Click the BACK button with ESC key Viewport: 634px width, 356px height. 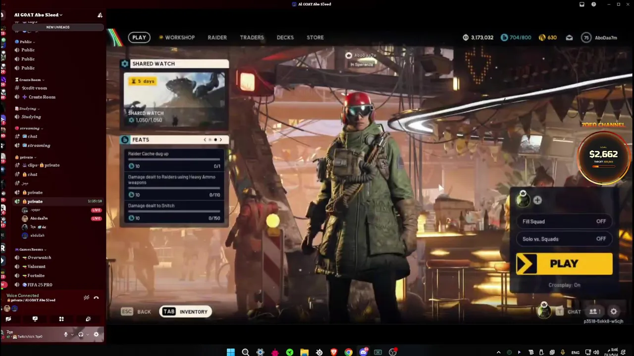pyautogui.click(x=136, y=311)
